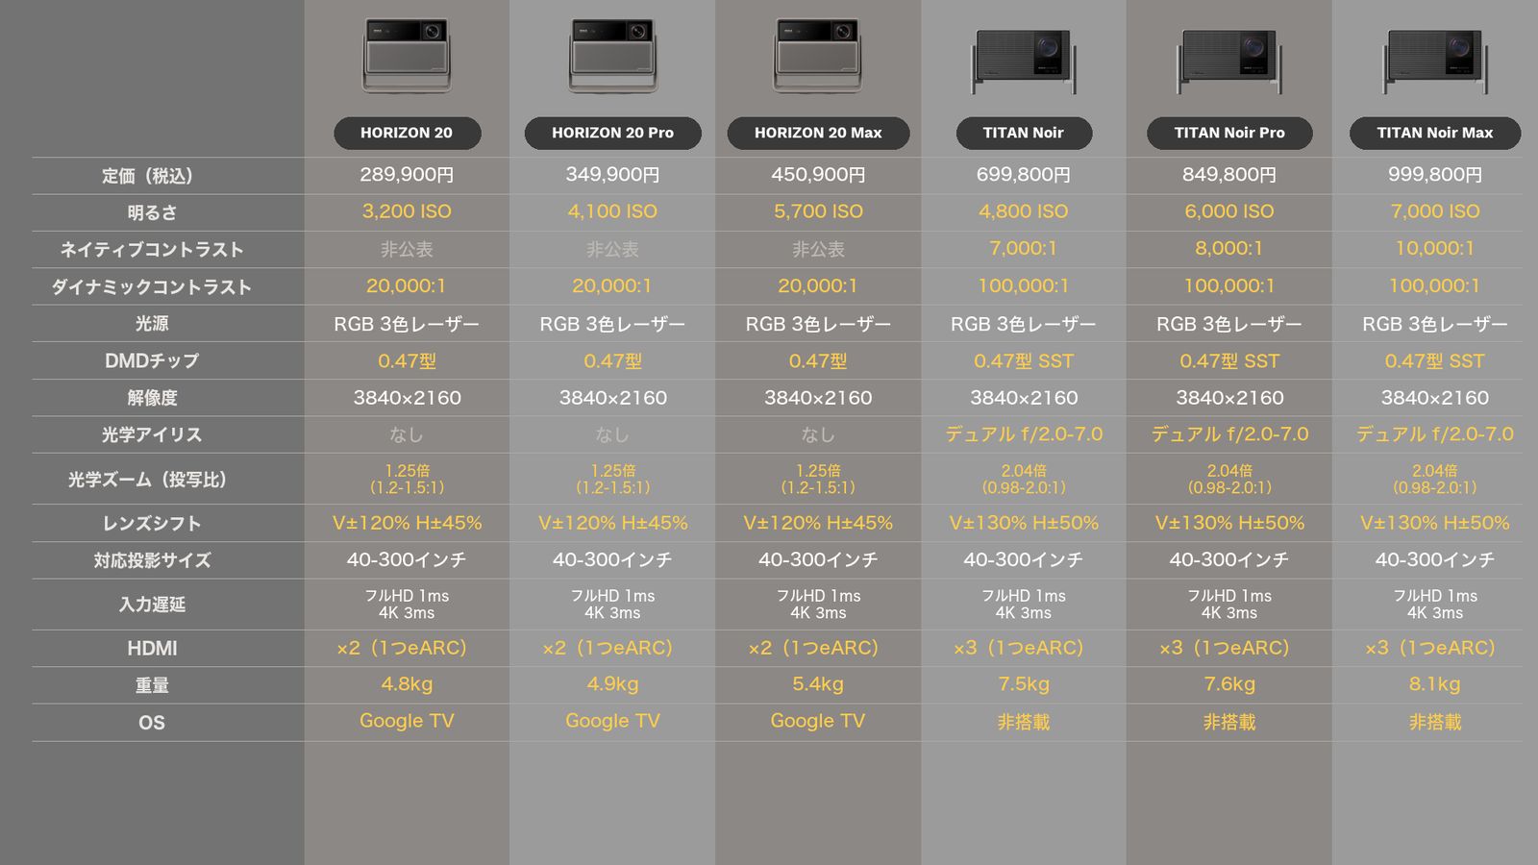Click the OS row header

click(152, 723)
